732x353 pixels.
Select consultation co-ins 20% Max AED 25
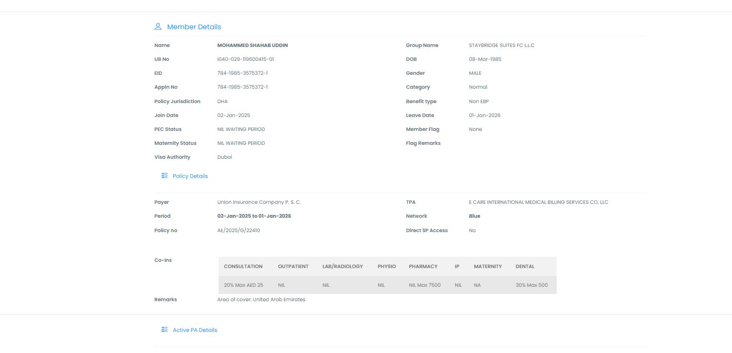(244, 285)
